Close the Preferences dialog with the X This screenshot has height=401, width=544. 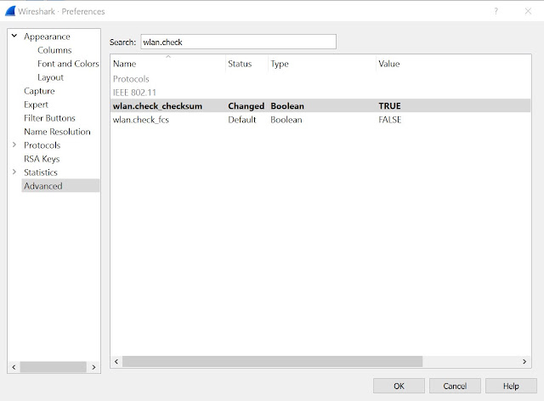(x=528, y=11)
